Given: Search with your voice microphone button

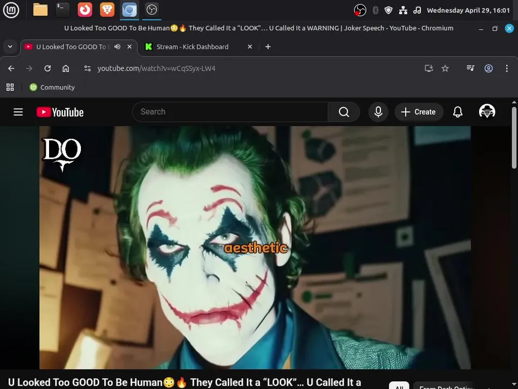Looking at the screenshot, I should pos(378,112).
